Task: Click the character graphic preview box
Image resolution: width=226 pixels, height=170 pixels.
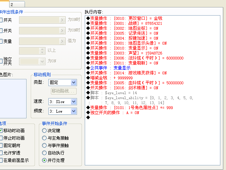Action: coord(13,98)
